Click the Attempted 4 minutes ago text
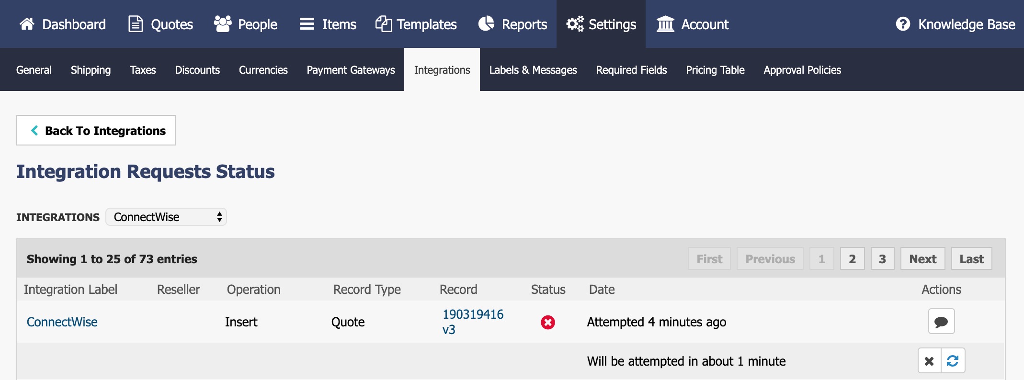 (657, 322)
